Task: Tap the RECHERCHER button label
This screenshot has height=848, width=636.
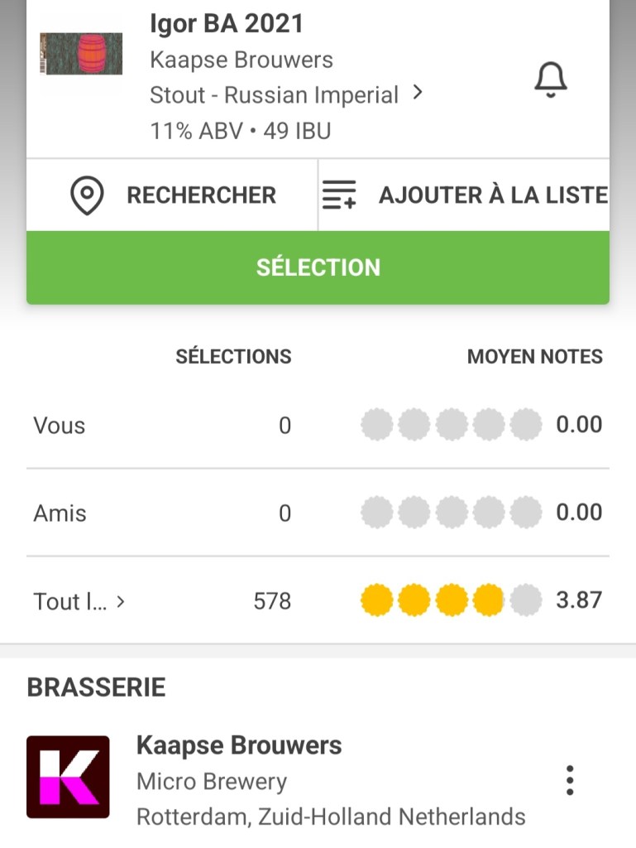Action: 201,195
